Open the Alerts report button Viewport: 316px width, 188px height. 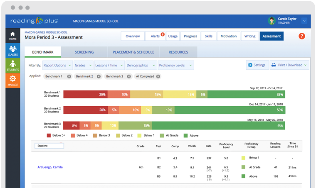pos(155,37)
